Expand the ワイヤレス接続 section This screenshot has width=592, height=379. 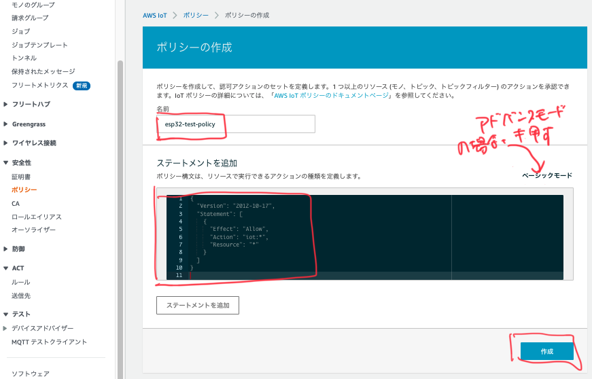pos(34,143)
